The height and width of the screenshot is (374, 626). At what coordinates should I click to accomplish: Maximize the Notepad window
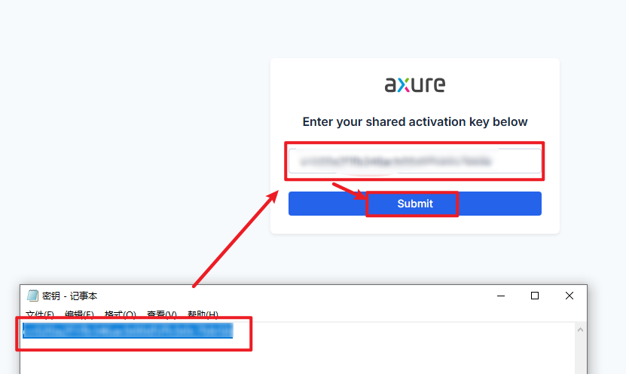[x=535, y=296]
